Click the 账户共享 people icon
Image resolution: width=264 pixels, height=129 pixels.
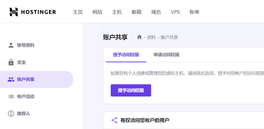(11, 79)
